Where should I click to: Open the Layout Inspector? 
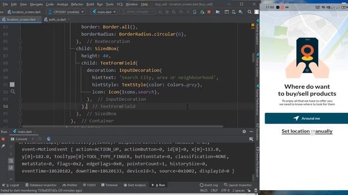(238, 185)
